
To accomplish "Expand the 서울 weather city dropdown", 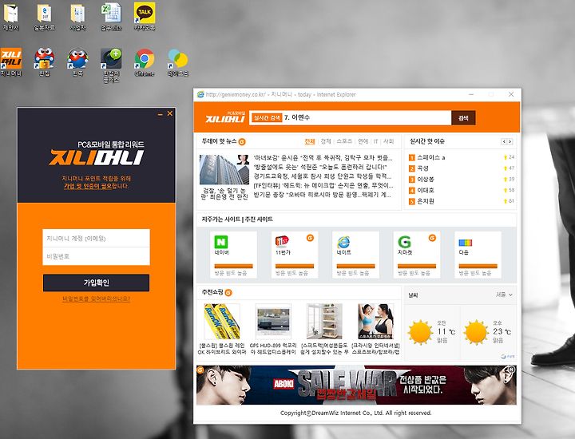I will coord(504,295).
